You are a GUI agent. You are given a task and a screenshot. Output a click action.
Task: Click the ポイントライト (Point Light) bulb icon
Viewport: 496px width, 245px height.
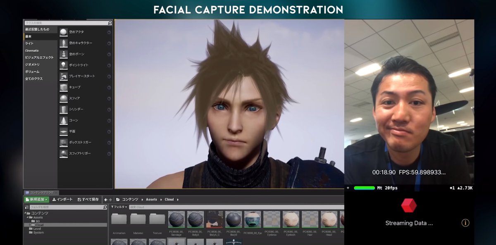(63, 65)
